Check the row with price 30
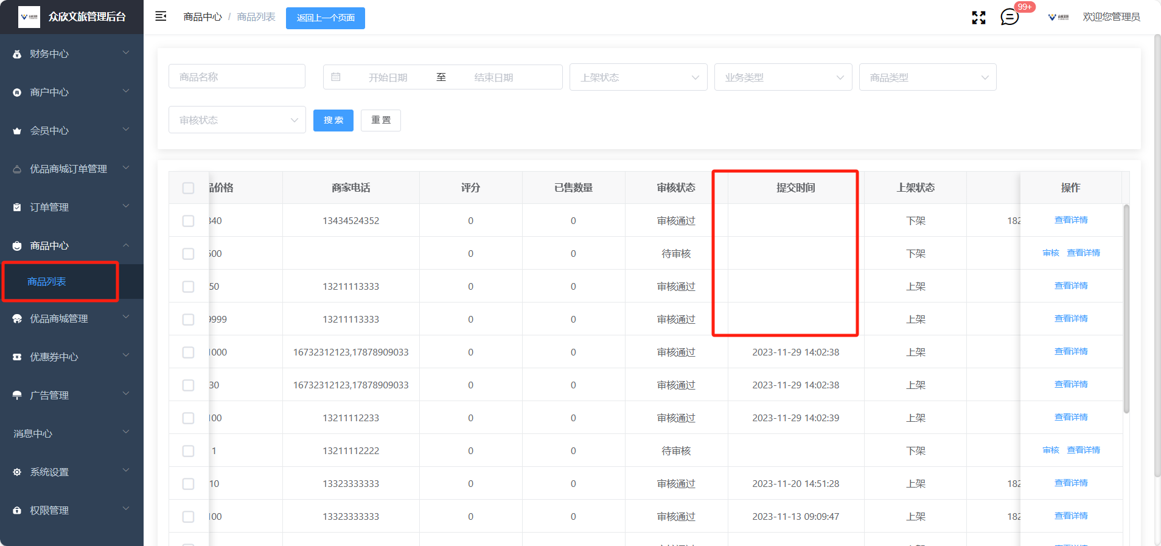 click(188, 385)
